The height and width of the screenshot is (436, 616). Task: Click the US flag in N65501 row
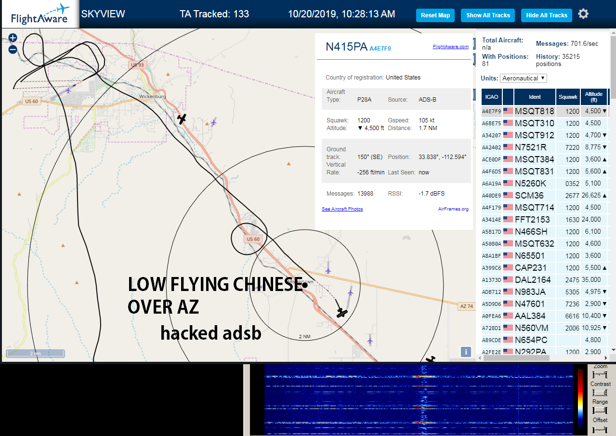tap(508, 255)
